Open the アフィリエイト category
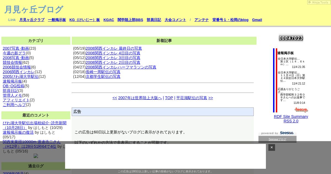This screenshot has height=174, width=331. [16, 100]
